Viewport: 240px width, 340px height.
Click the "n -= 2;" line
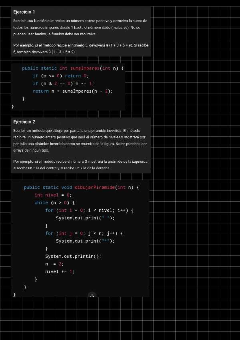tap(54, 264)
